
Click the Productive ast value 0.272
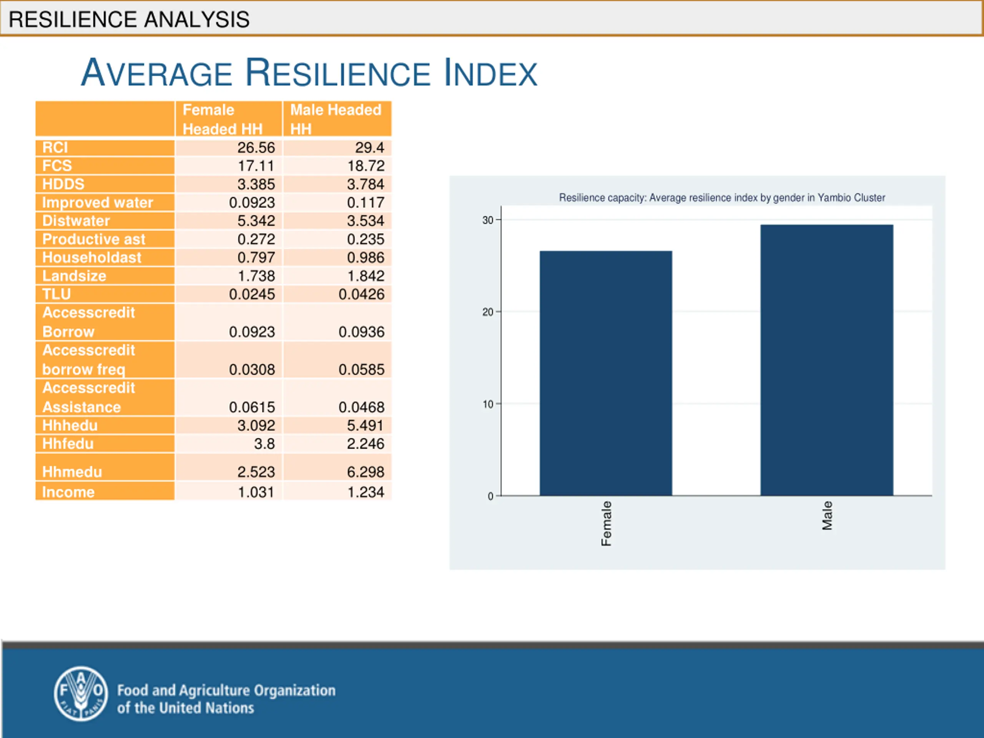256,239
